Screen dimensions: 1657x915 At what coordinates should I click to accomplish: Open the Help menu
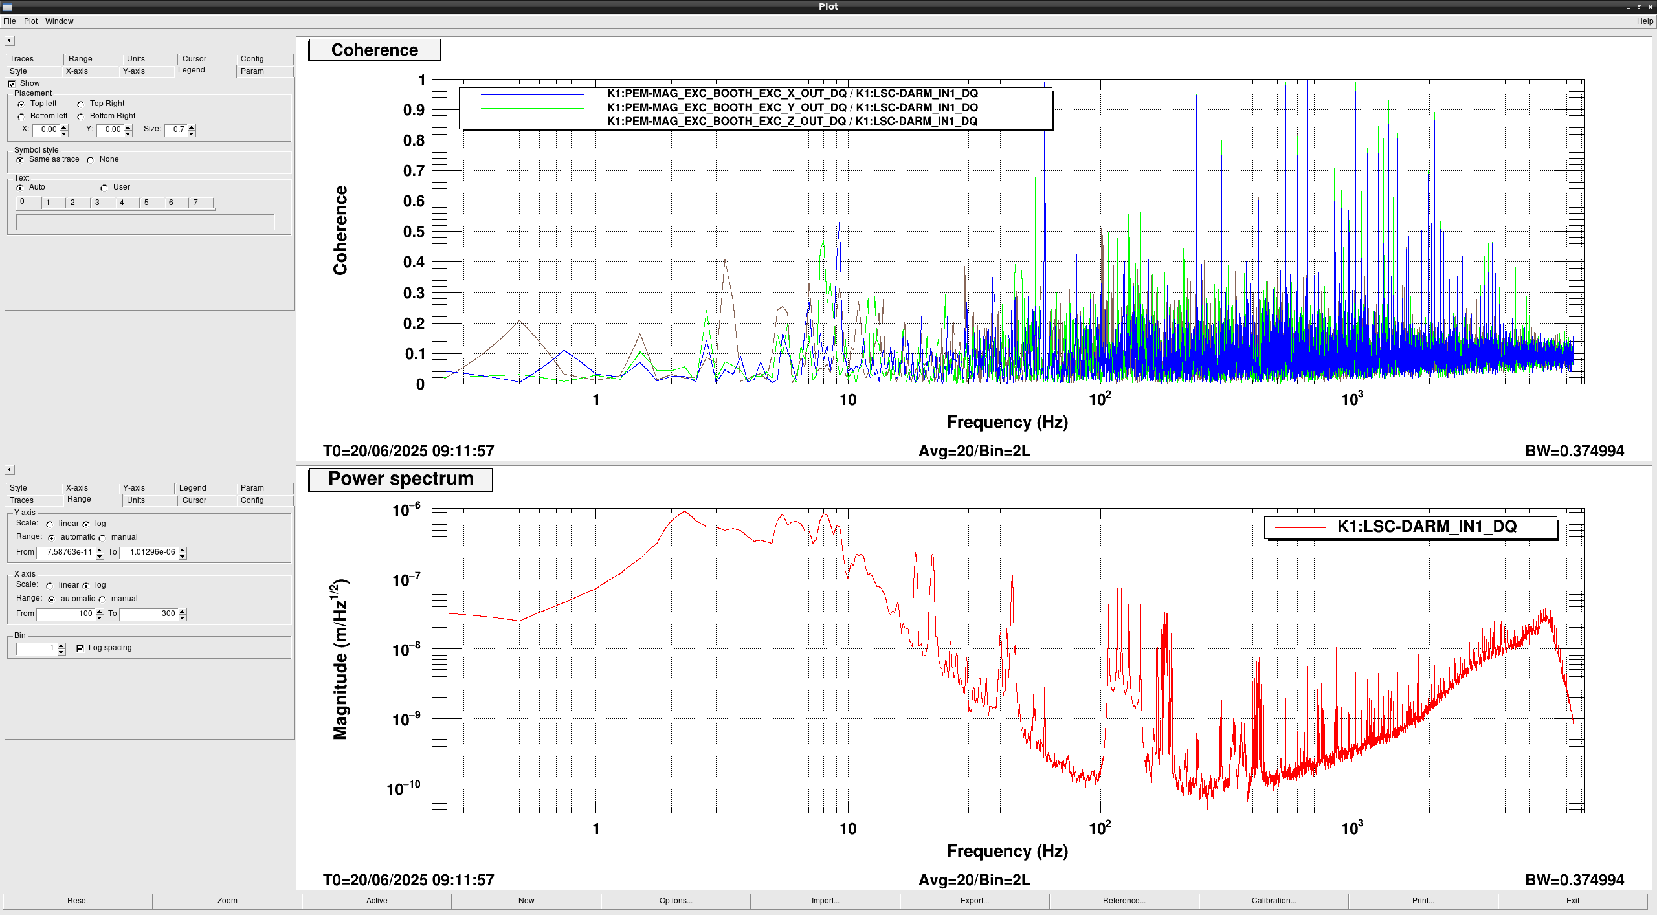[x=1645, y=21]
